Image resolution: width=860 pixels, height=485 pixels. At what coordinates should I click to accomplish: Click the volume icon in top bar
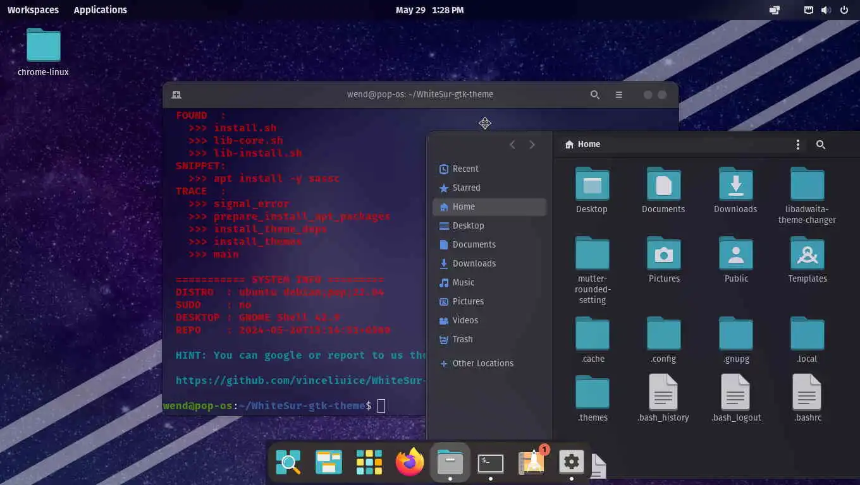click(826, 10)
